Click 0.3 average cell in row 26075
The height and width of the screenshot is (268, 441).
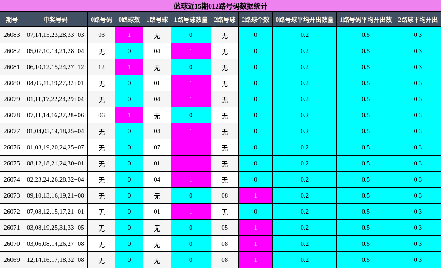click(x=418, y=163)
